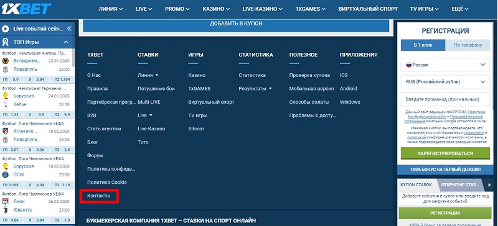Open the LIVE dropdown menu

pos(144,9)
